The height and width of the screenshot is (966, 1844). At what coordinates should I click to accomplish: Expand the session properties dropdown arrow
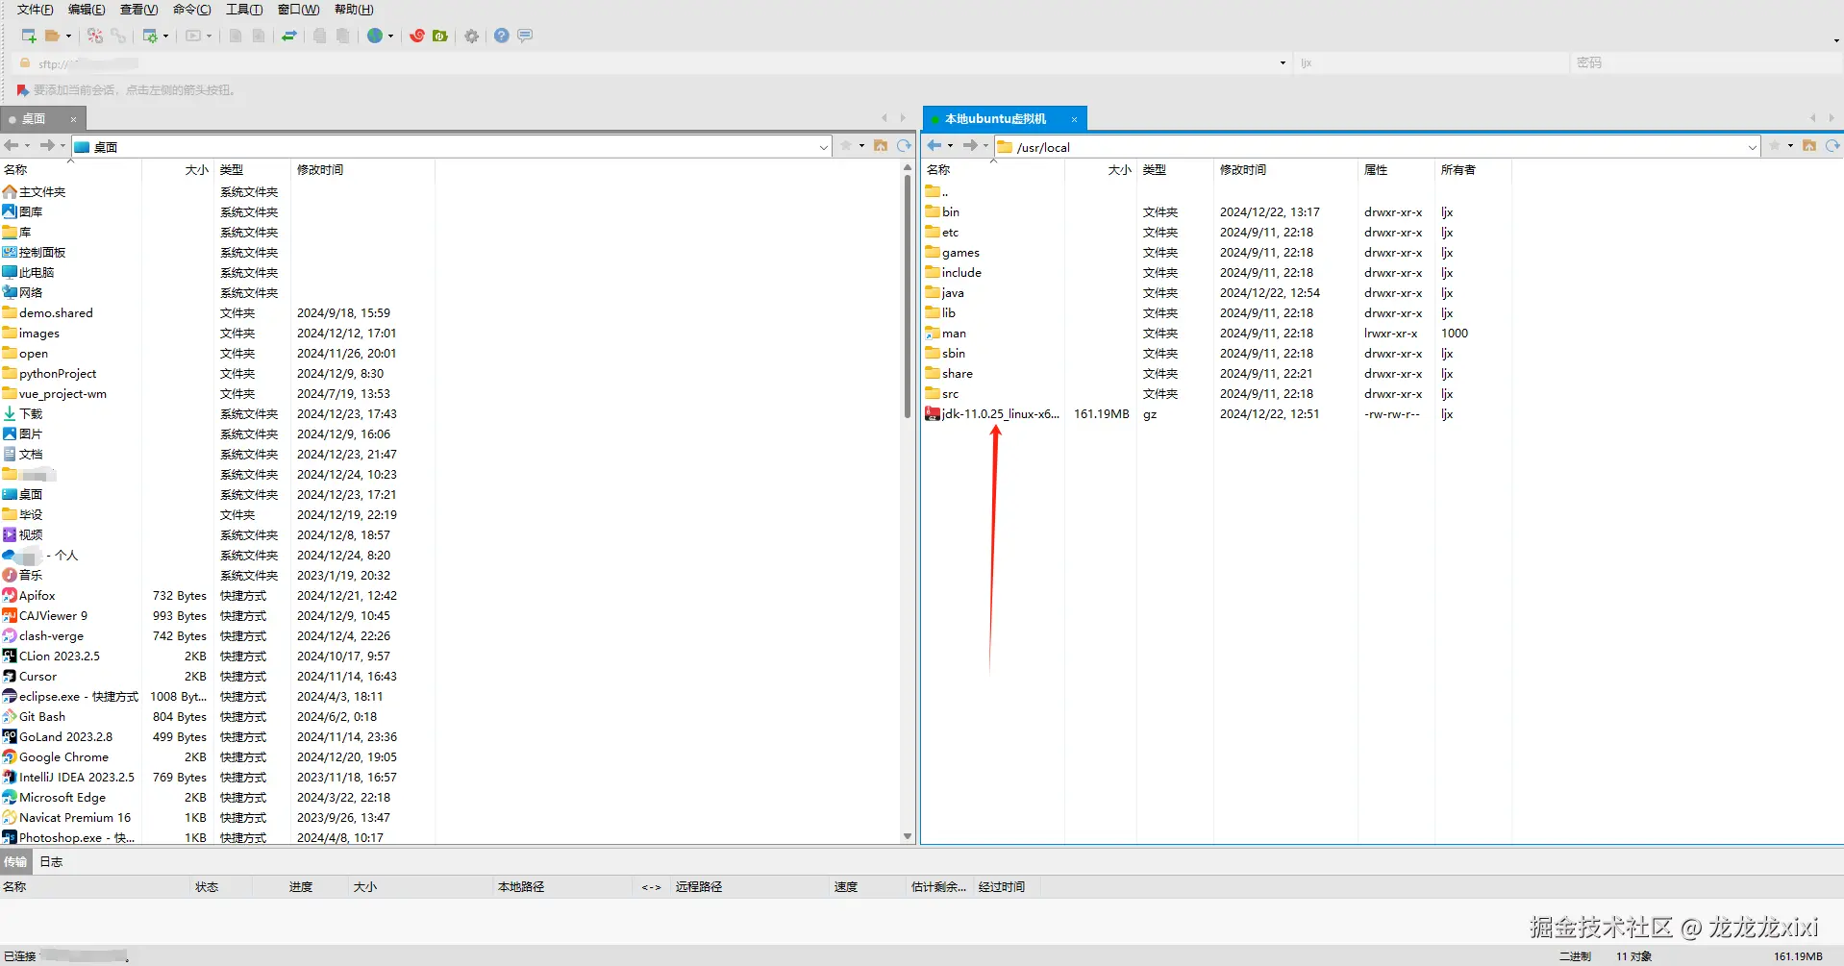166,37
